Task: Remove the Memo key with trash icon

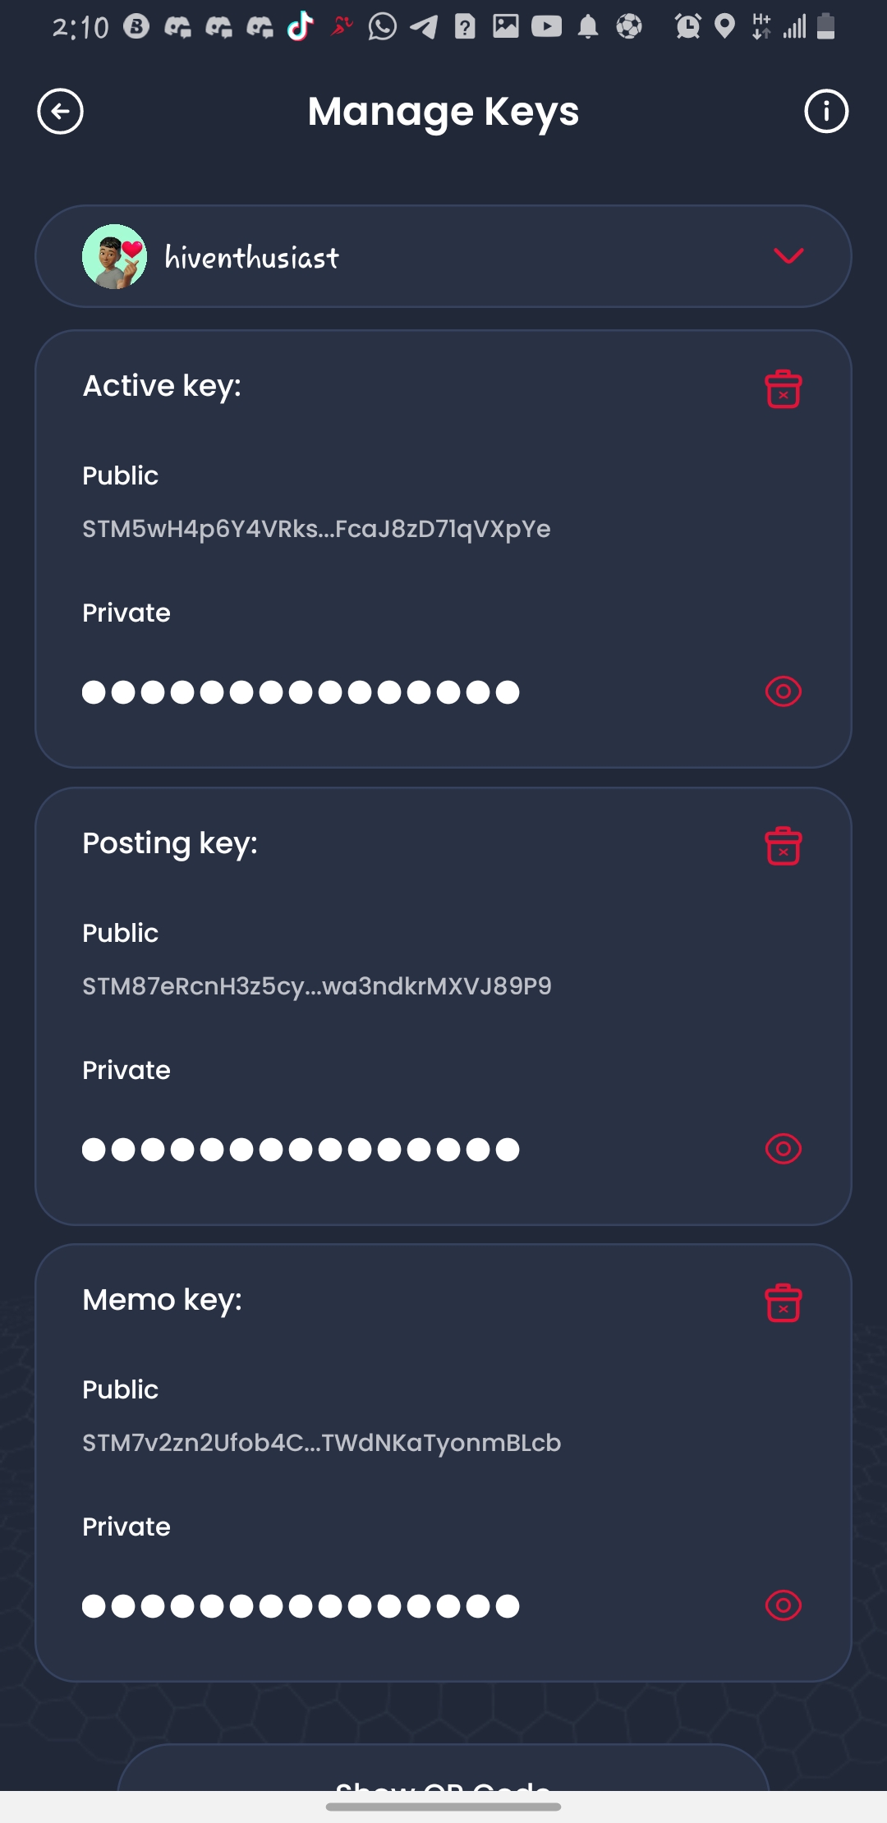Action: [783, 1302]
